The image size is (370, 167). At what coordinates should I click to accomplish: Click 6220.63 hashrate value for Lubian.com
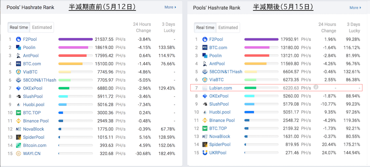click(291, 88)
